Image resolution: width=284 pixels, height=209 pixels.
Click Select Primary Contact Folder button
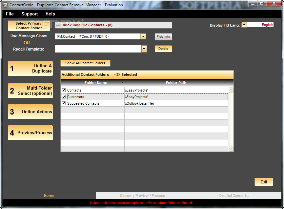[29, 26]
